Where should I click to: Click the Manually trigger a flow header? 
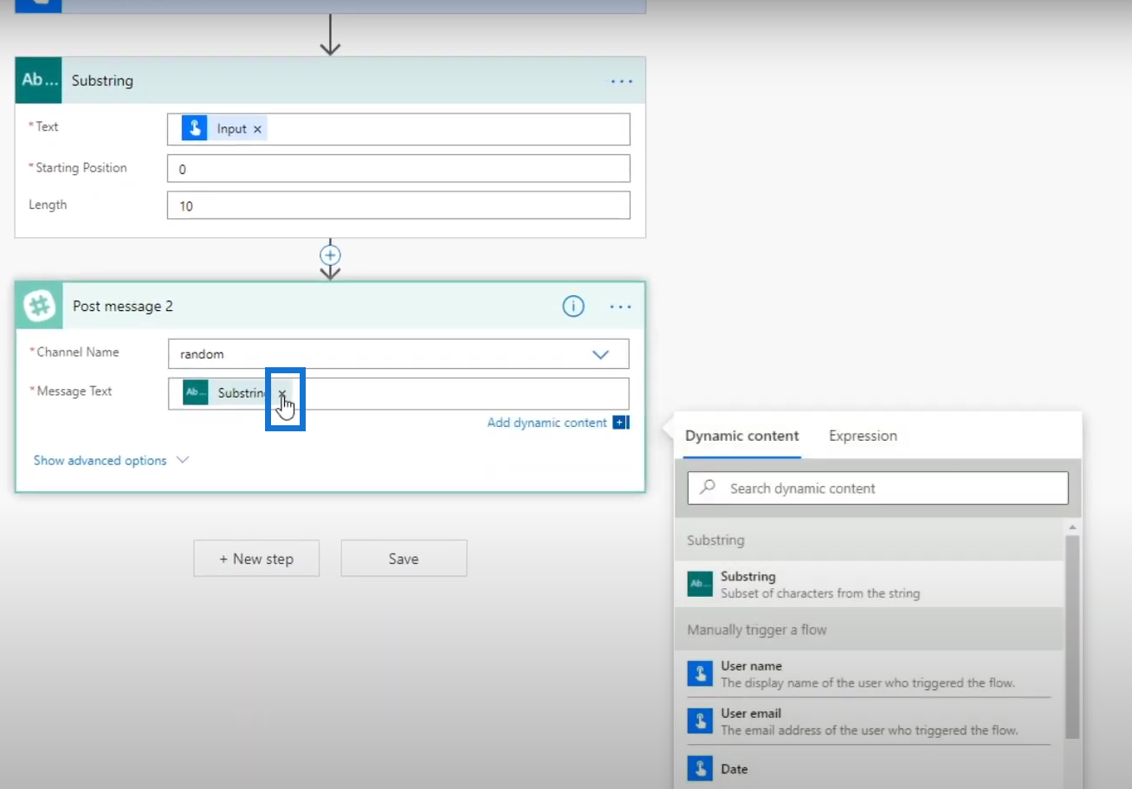tap(869, 630)
